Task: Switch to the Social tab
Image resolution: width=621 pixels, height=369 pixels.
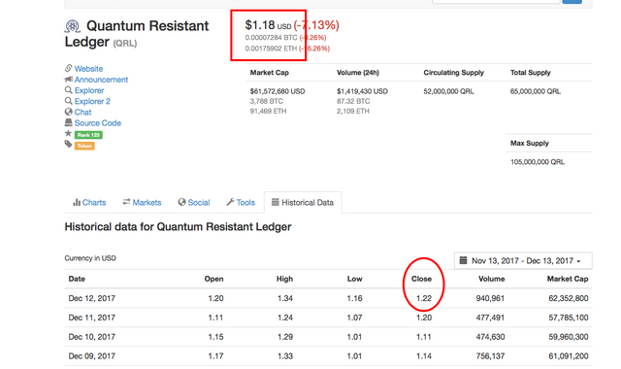Action: click(194, 203)
